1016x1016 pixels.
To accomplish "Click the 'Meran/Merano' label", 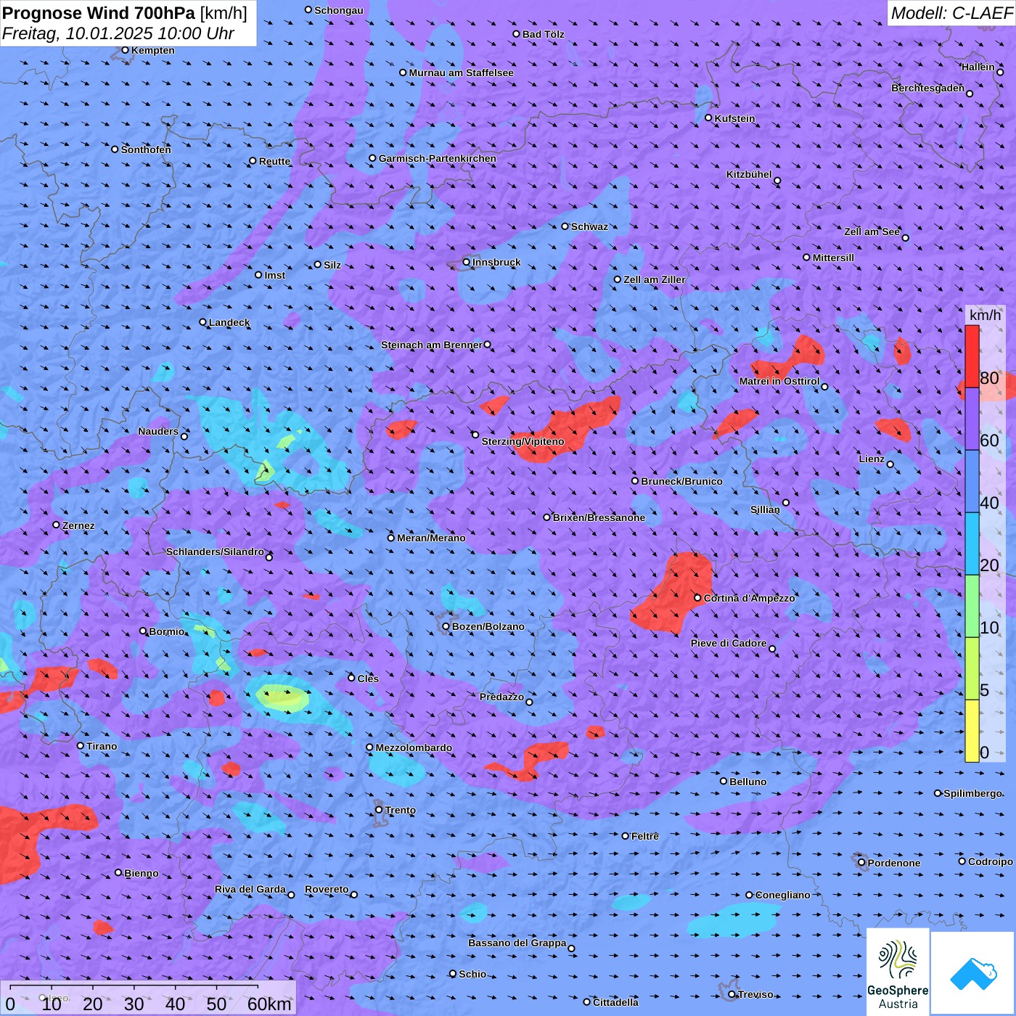I will point(431,538).
